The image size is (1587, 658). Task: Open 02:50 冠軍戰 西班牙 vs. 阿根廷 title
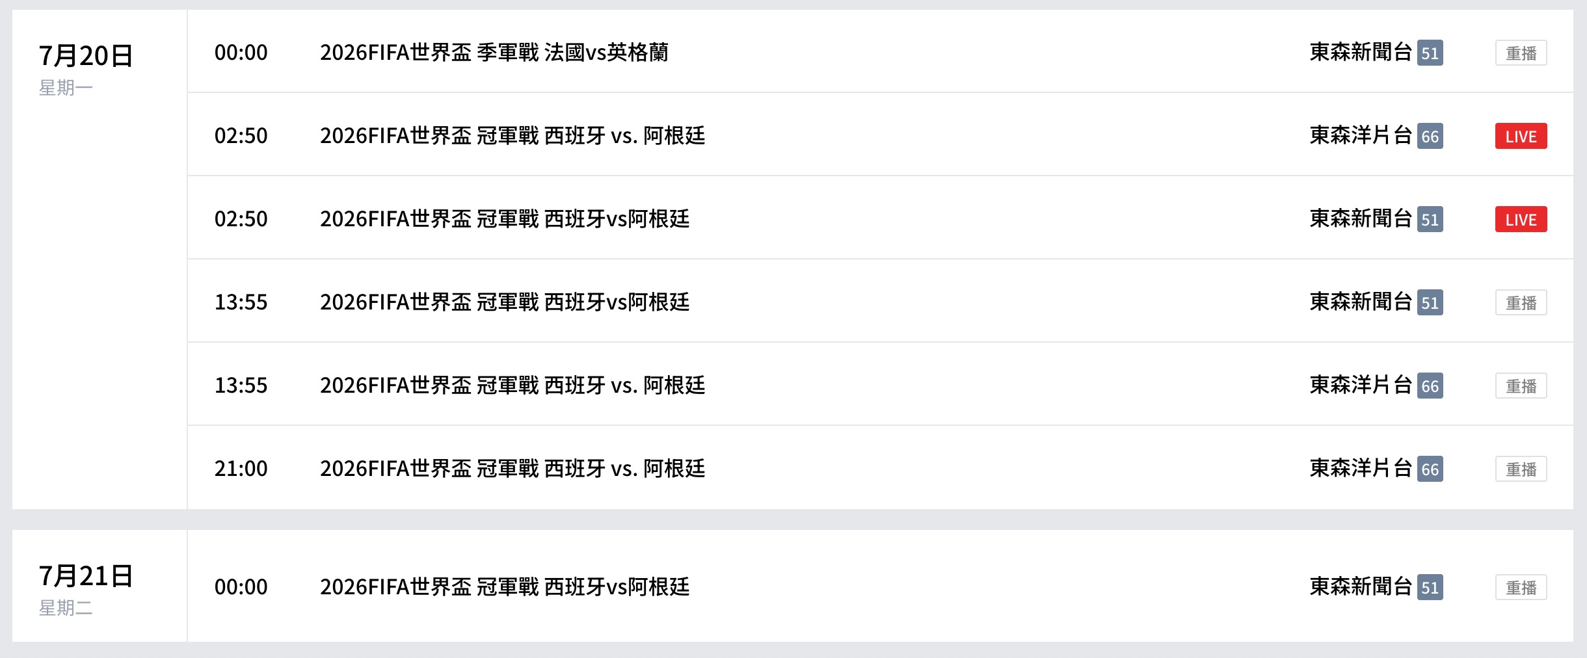point(512,135)
